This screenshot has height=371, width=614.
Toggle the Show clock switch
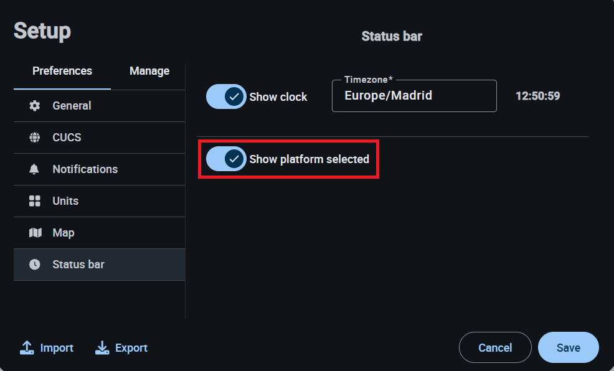226,96
